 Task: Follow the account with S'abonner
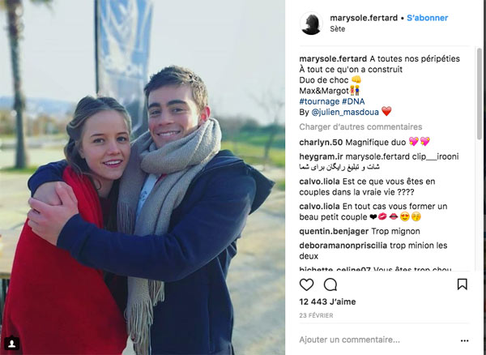click(x=427, y=18)
